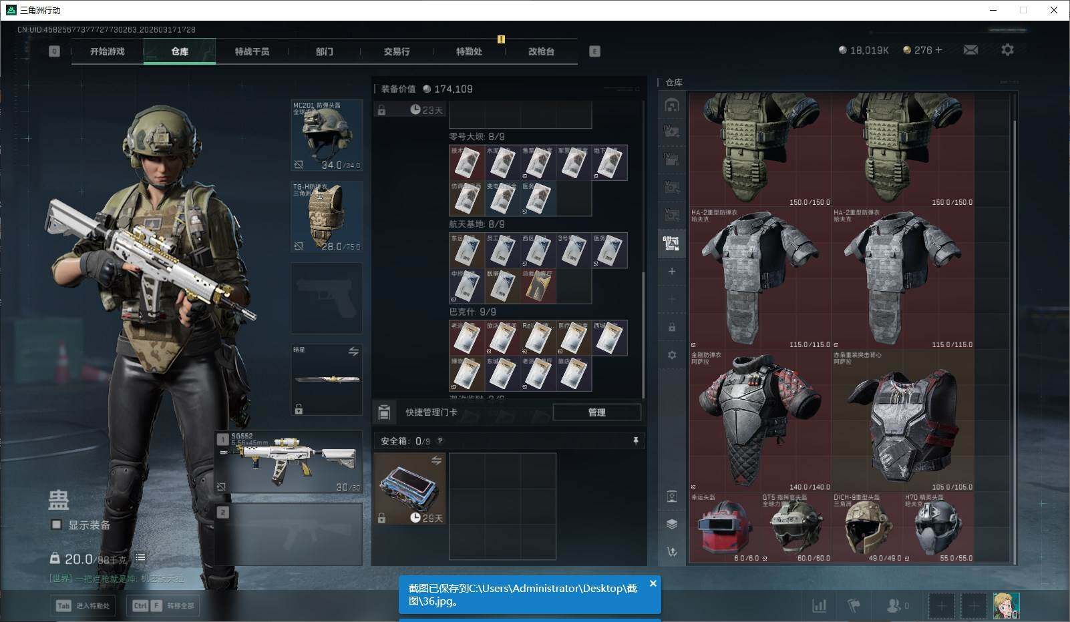Open the weight detail list icon

[140, 557]
